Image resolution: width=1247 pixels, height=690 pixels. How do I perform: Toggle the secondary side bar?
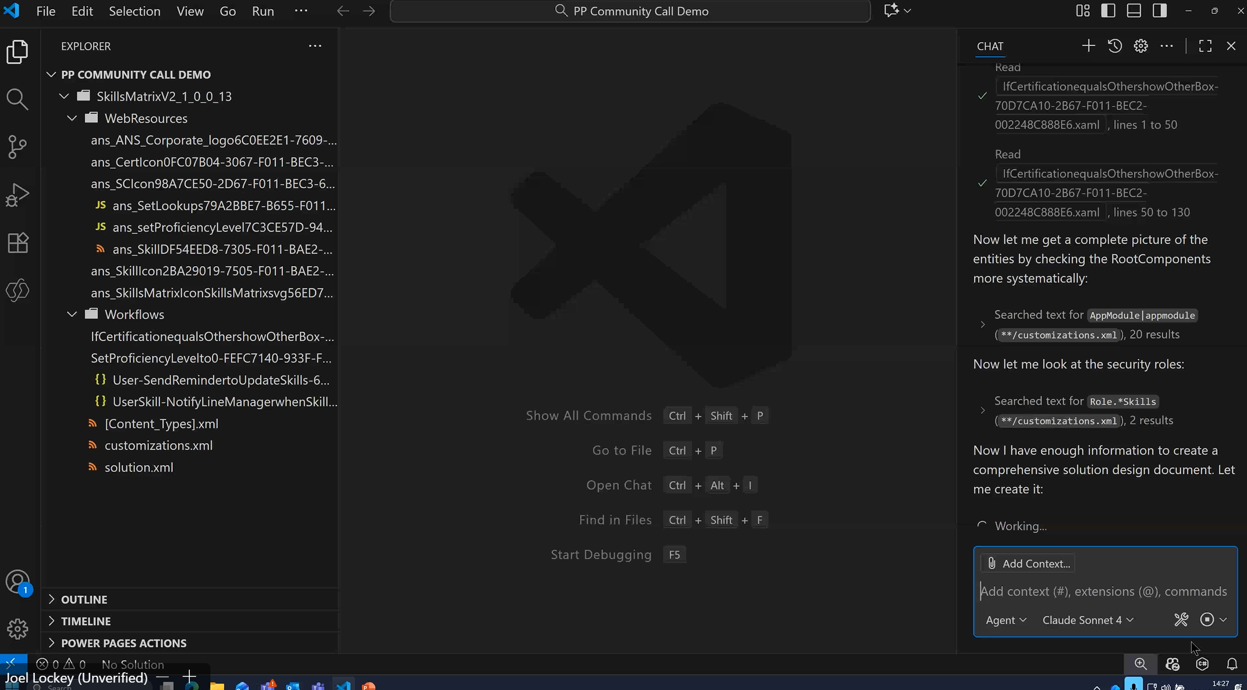[x=1160, y=11]
